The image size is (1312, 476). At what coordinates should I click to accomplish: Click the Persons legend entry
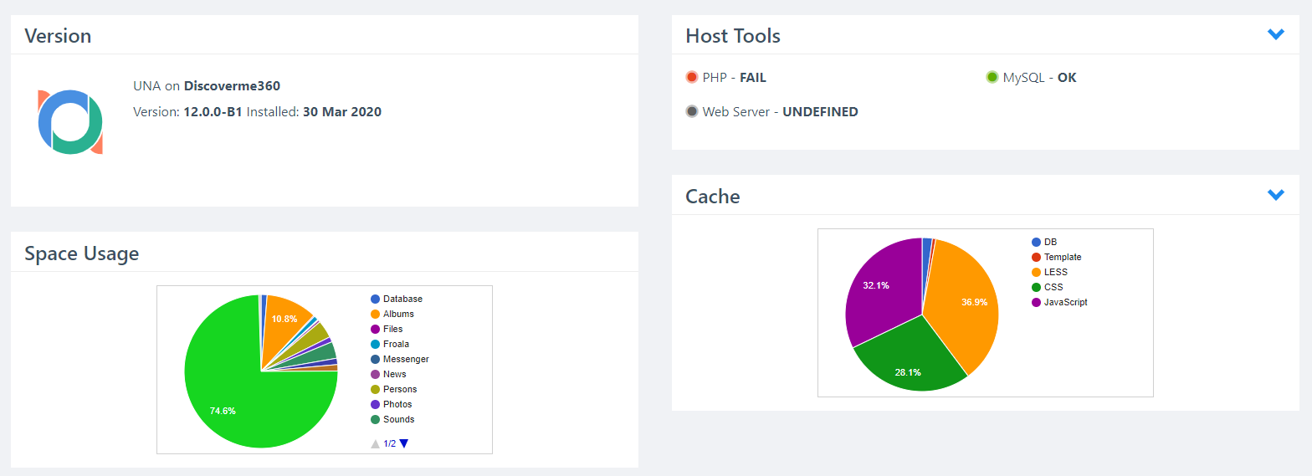(394, 389)
